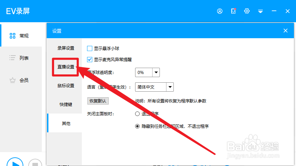Image resolution: width=296 pixels, height=166 pixels.
Task: Close the 设置 dialog
Action: coord(286,31)
